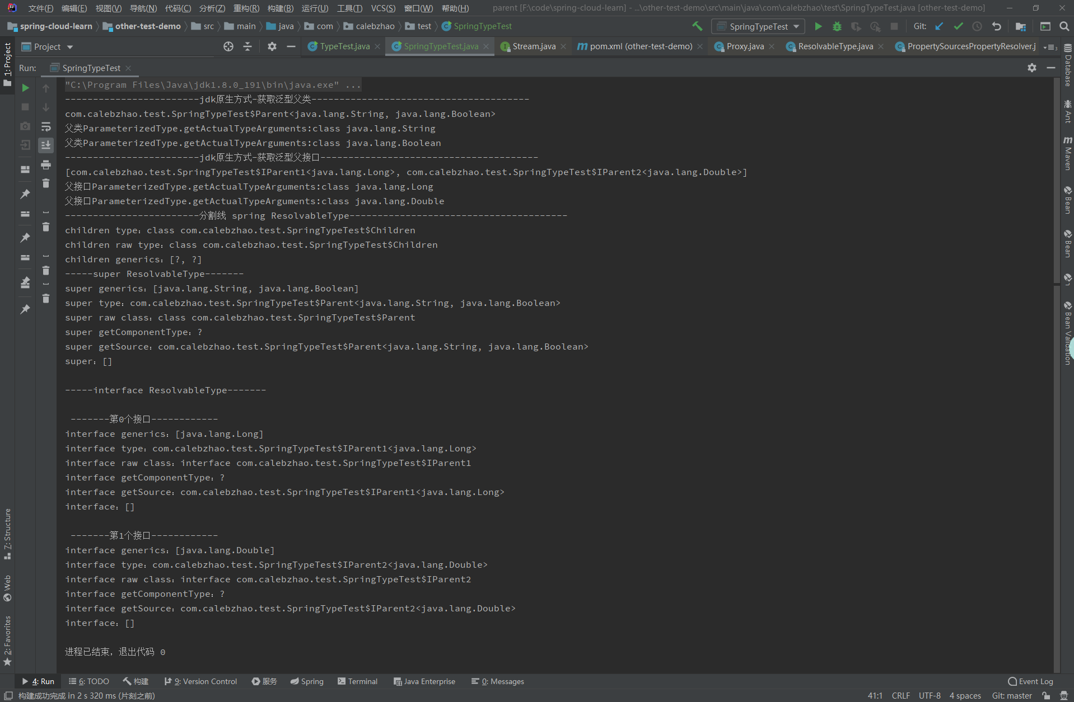Switch to the ResolvableType.java tab
1074x702 pixels.
point(835,46)
